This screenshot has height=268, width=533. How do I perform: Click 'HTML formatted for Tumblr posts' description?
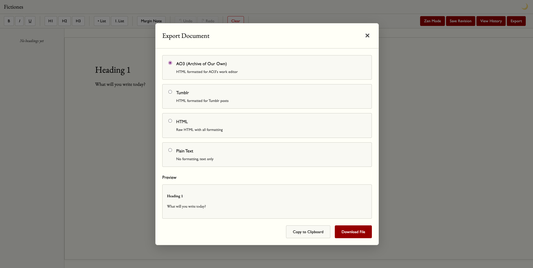(x=202, y=101)
